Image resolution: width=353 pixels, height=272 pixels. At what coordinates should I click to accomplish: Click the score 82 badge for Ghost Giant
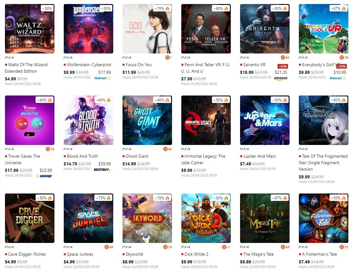167,149
